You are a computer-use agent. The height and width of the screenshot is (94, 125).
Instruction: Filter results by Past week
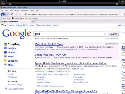point(12,77)
